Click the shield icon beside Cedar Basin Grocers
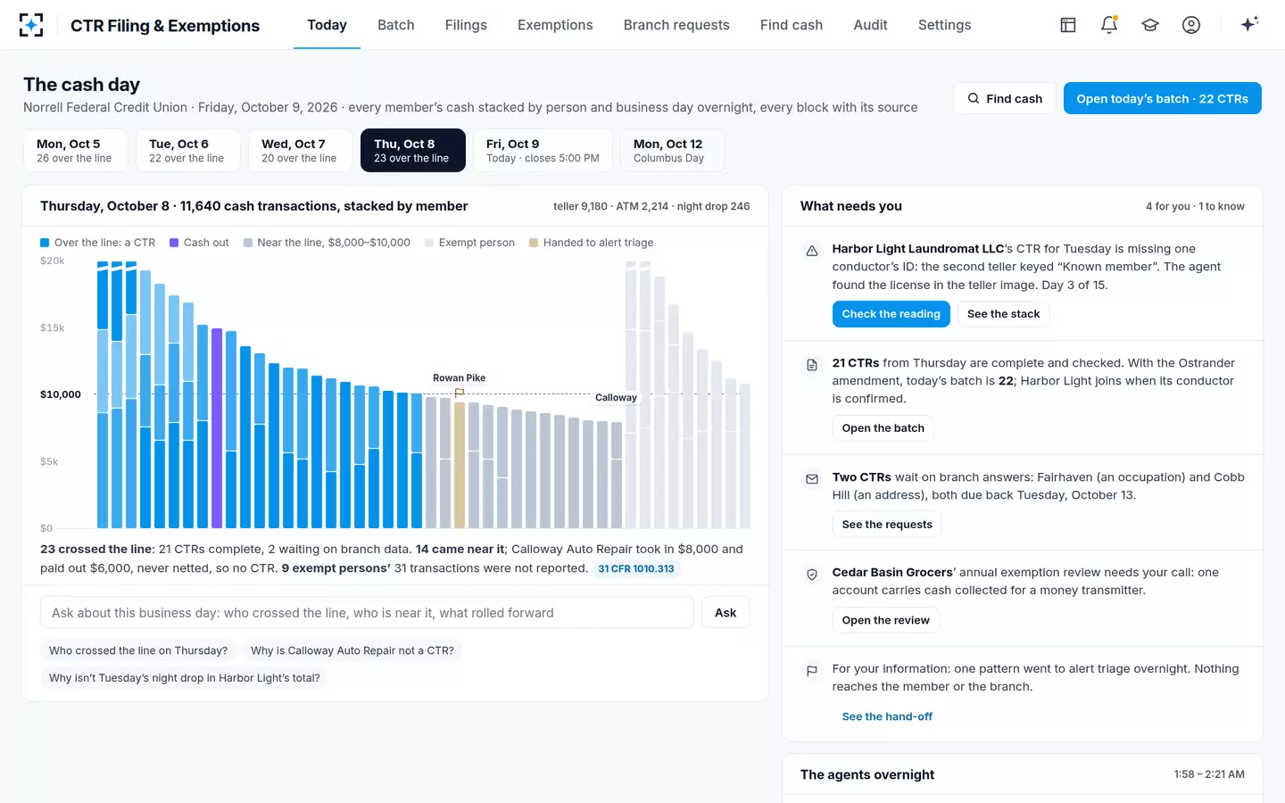Viewport: 1285px width, 803px height. pos(812,575)
